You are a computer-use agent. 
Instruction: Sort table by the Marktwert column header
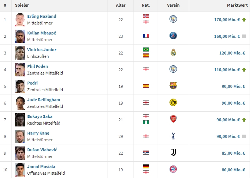[237, 5]
